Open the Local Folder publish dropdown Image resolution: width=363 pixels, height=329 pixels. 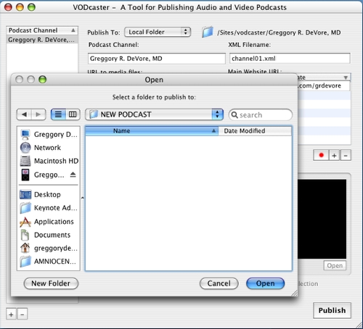[158, 32]
